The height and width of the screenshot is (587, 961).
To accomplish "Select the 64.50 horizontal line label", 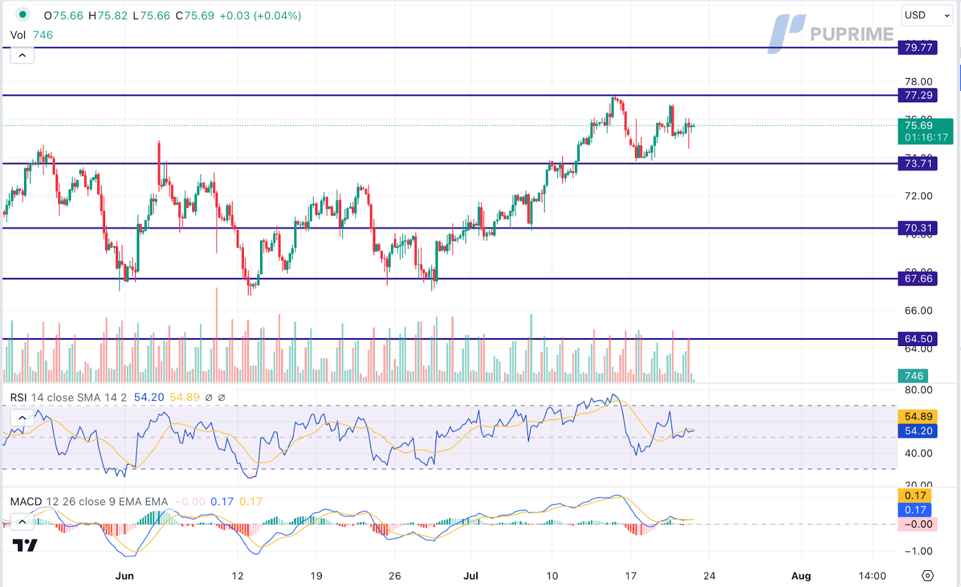I will (x=918, y=339).
